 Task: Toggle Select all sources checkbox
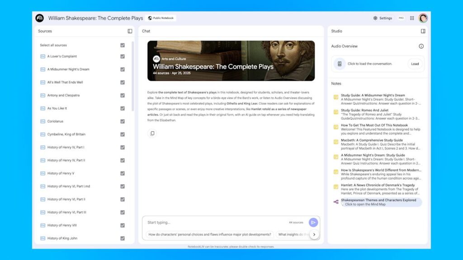click(x=122, y=45)
